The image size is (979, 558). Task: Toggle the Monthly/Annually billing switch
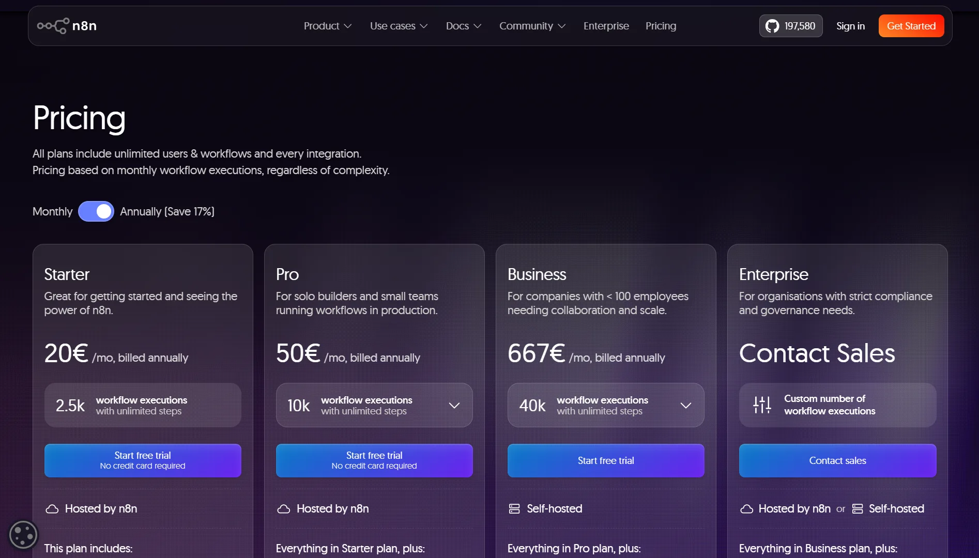click(96, 211)
